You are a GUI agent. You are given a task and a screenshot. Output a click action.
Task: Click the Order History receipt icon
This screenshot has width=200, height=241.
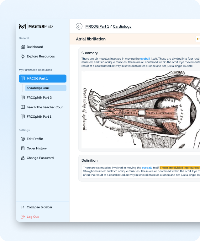coord(23,148)
